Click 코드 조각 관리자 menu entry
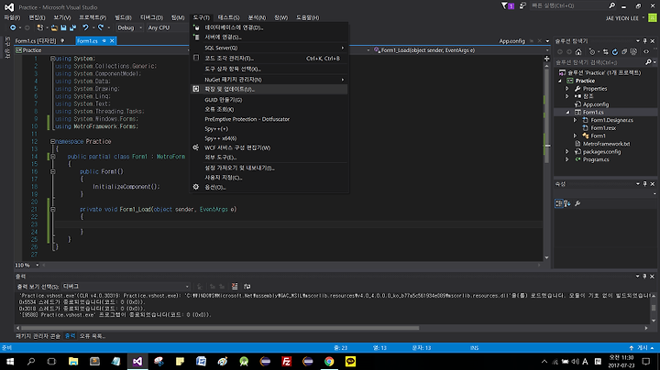The image size is (660, 370). click(269, 59)
